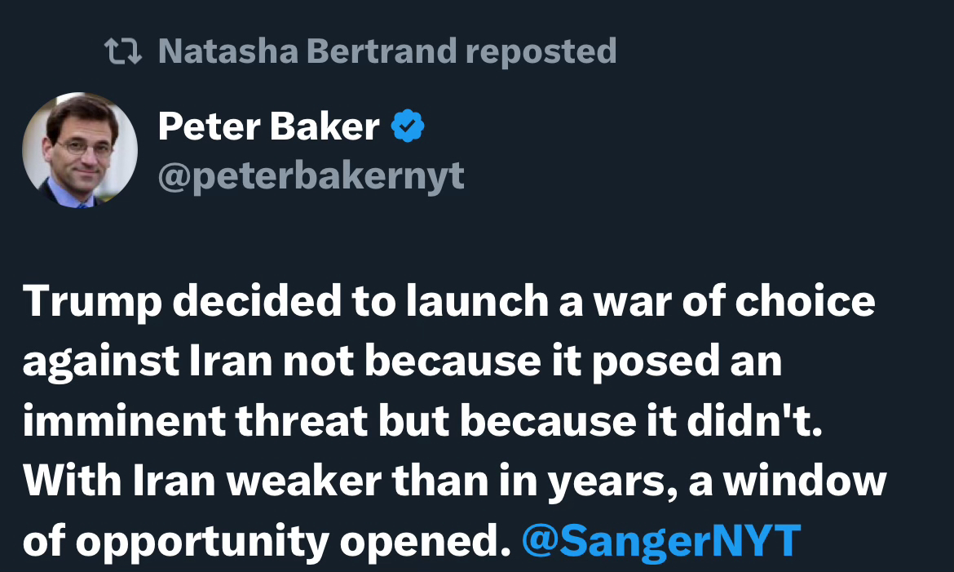Click the word "window" in the tweet

click(804, 481)
